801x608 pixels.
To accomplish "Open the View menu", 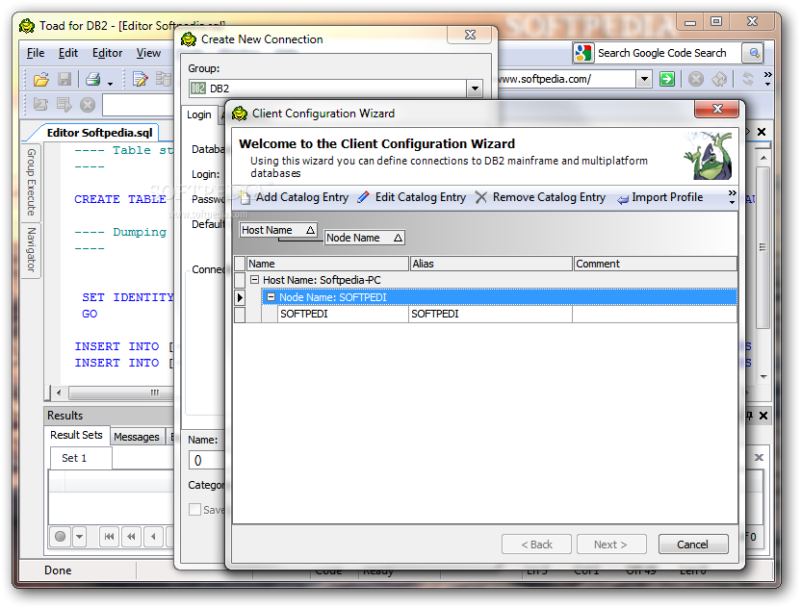I will (x=148, y=53).
